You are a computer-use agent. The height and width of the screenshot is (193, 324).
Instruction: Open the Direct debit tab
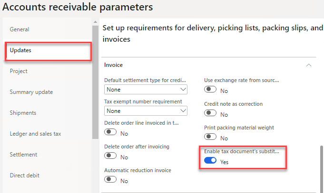pos(25,175)
